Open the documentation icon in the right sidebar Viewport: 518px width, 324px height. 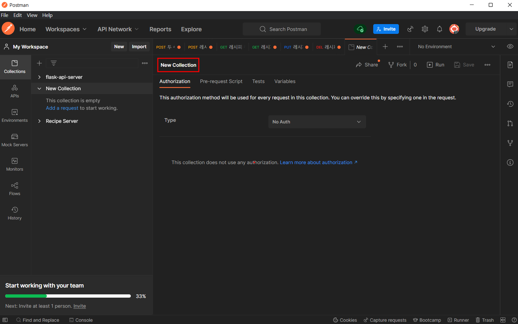point(510,65)
